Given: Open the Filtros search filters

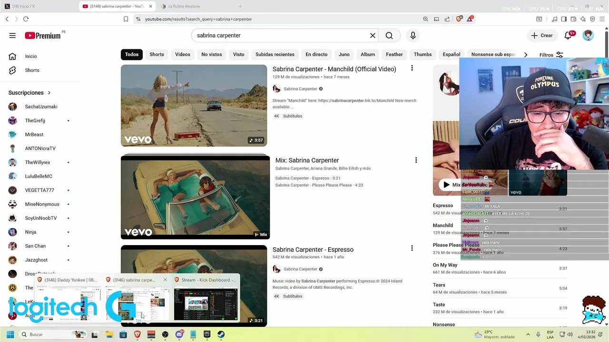Looking at the screenshot, I should tap(551, 55).
